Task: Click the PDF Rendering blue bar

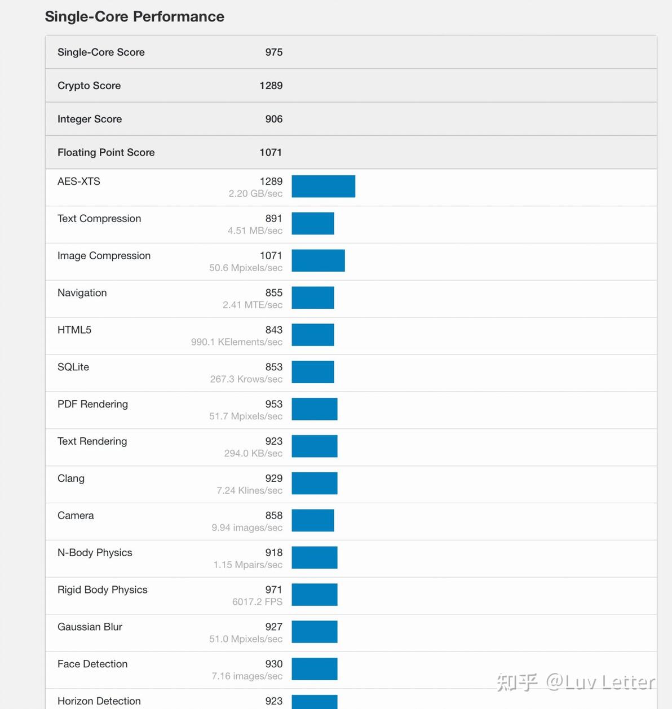Action: (x=315, y=409)
